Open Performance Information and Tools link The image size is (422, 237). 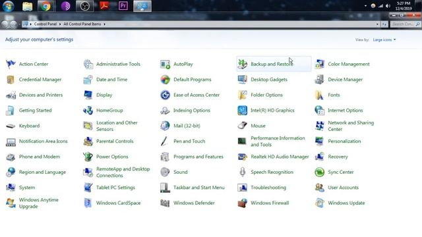[278, 142]
